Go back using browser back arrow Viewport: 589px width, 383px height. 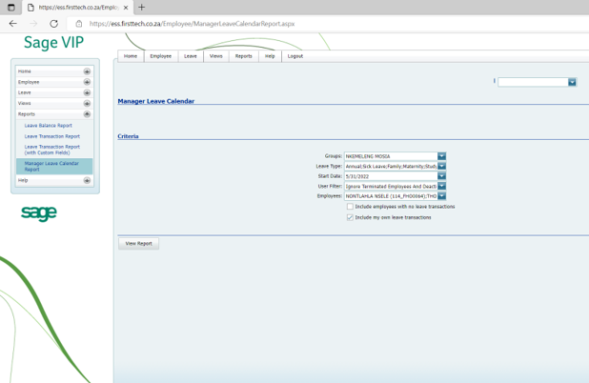point(12,24)
